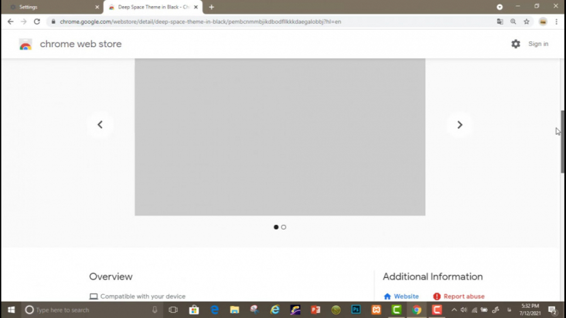Open File Explorer from taskbar
566x318 pixels.
[x=235, y=310]
